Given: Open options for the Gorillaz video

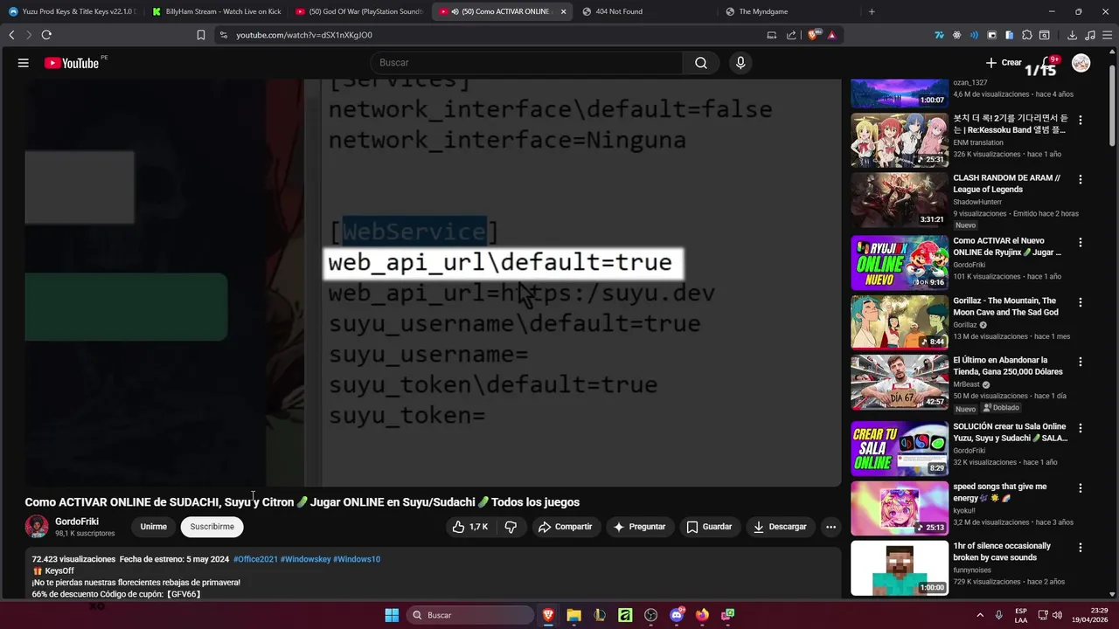Looking at the screenshot, I should coord(1081,302).
